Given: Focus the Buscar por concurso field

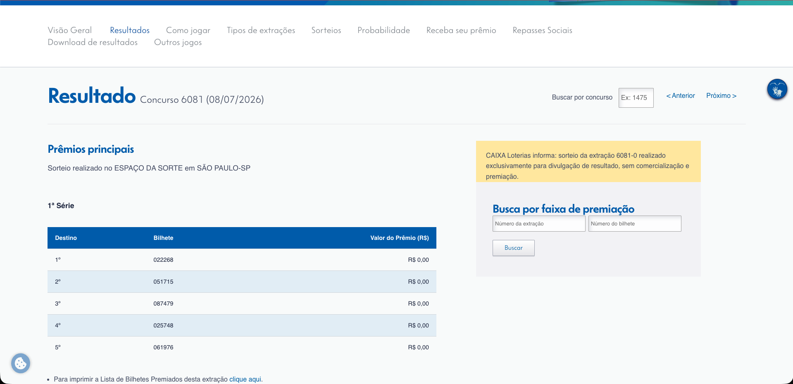Looking at the screenshot, I should click(636, 98).
